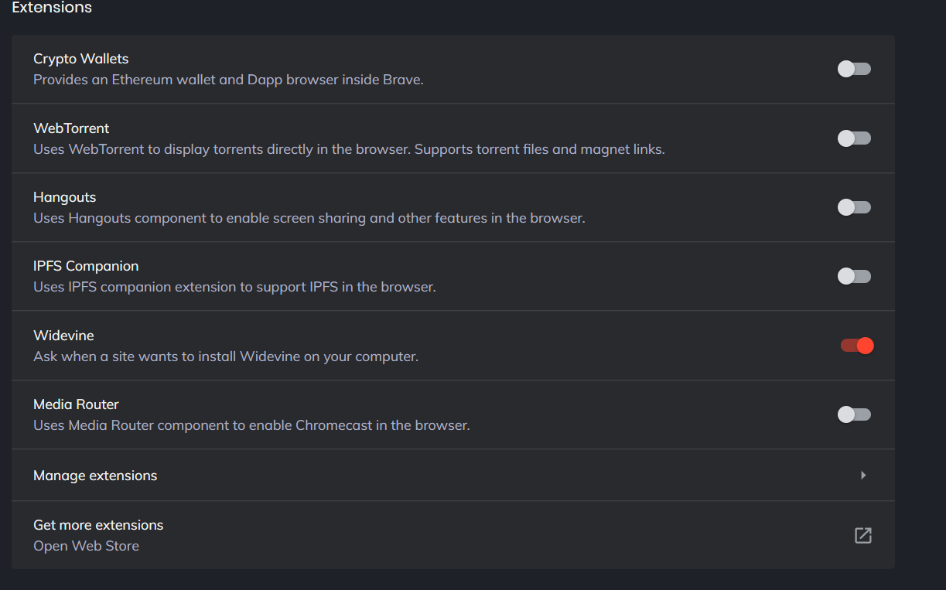This screenshot has width=946, height=590.
Task: Open Web Store subtitle link
Action: coord(86,546)
